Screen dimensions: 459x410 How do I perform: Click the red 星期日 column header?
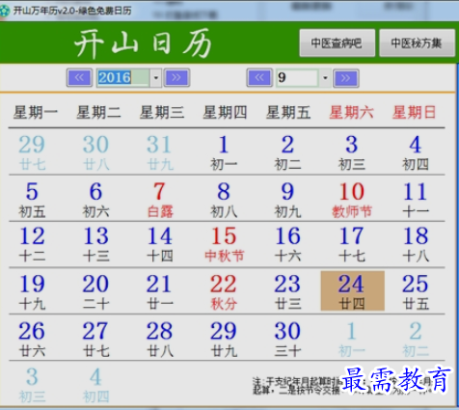415,112
